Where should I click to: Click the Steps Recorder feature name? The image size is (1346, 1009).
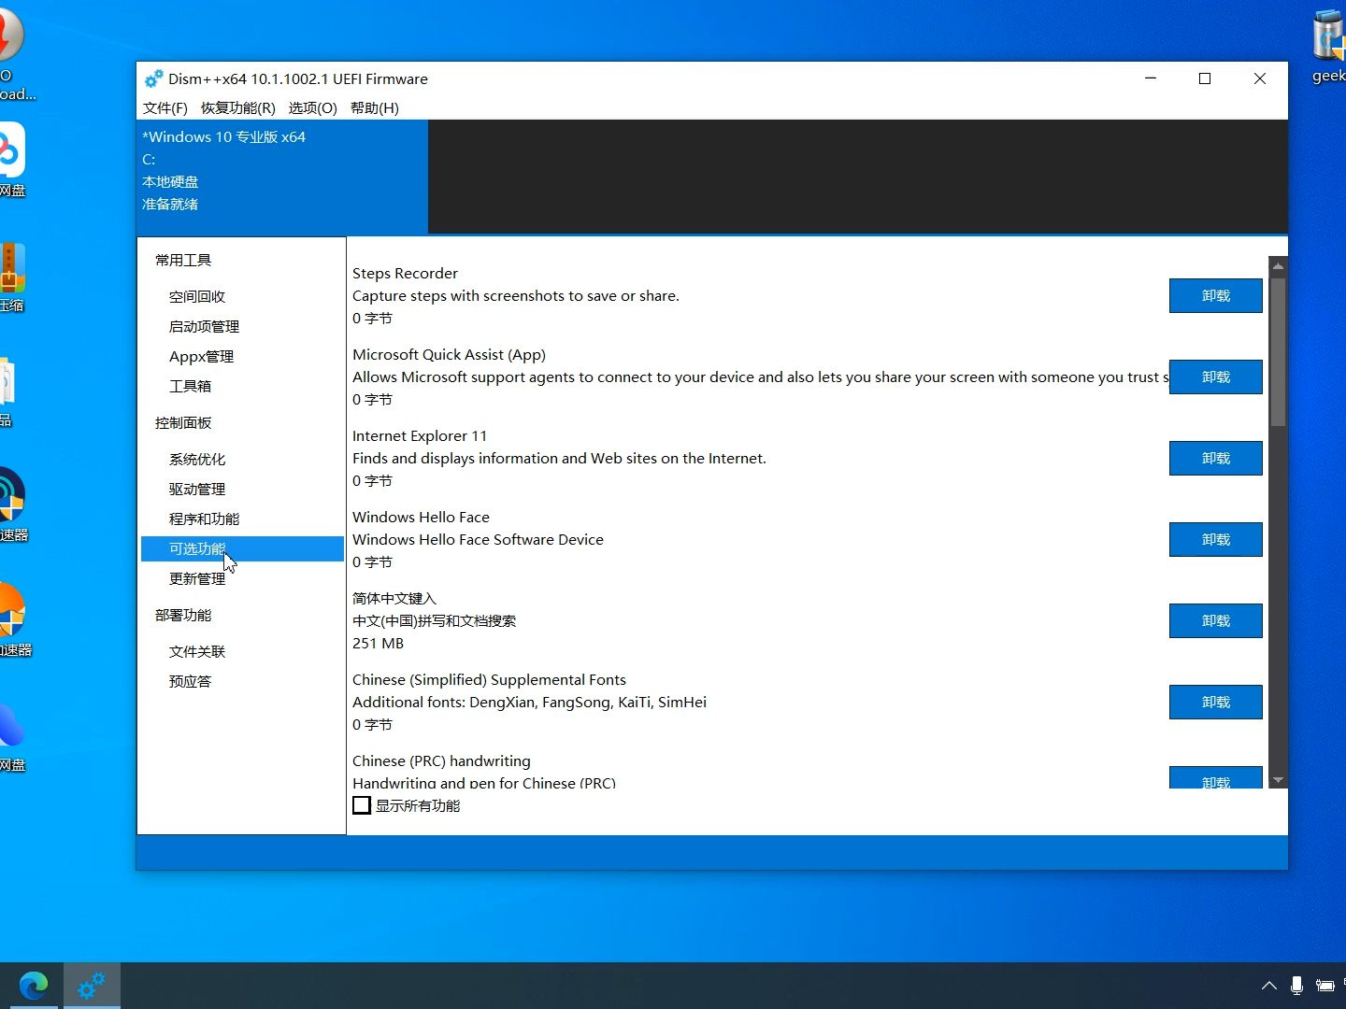tap(405, 274)
